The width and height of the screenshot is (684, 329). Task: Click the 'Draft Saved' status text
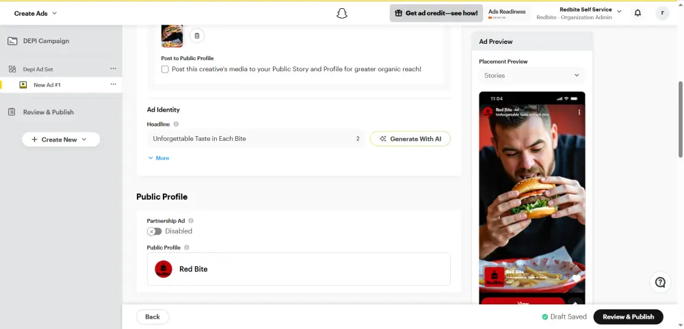click(568, 317)
